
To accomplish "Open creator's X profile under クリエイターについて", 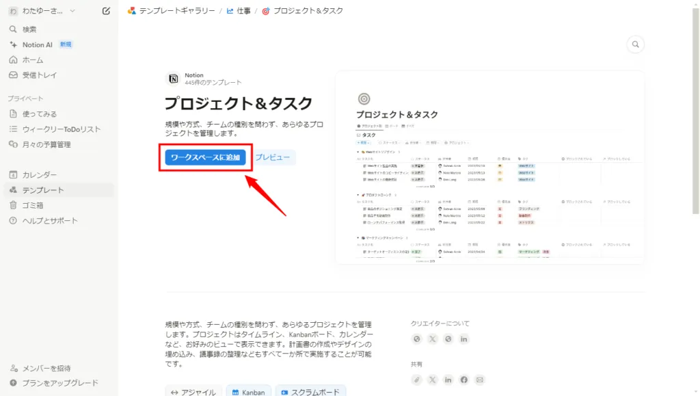I will 432,339.
